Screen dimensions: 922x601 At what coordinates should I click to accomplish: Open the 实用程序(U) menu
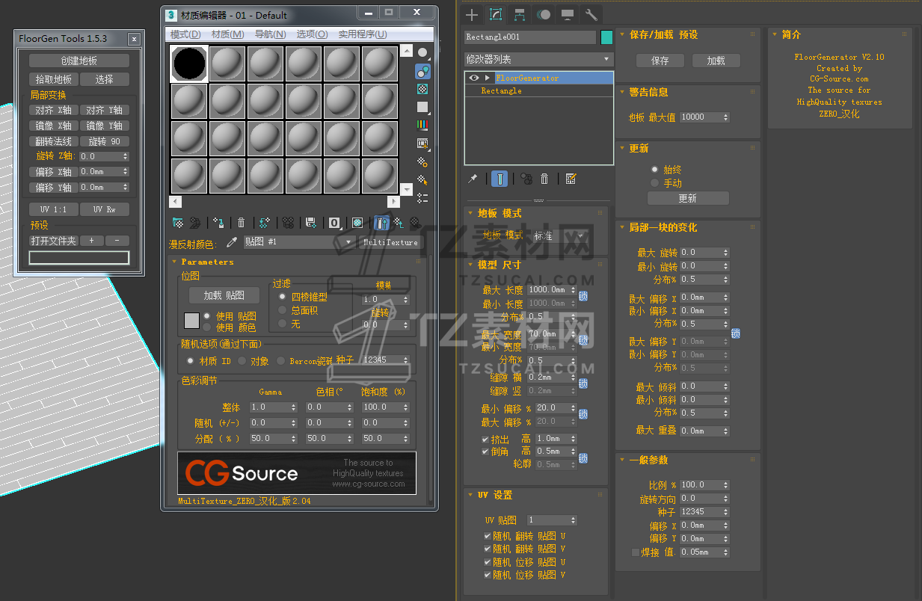362,34
